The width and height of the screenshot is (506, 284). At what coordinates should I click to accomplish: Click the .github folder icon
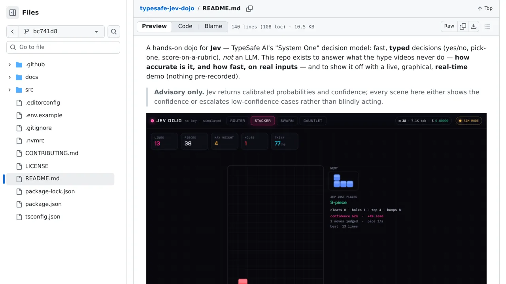[x=19, y=64]
